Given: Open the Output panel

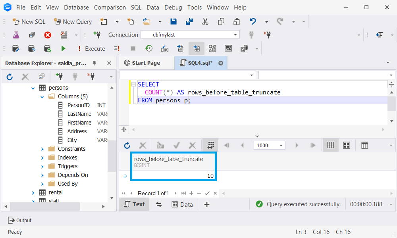Looking at the screenshot, I should [20, 220].
